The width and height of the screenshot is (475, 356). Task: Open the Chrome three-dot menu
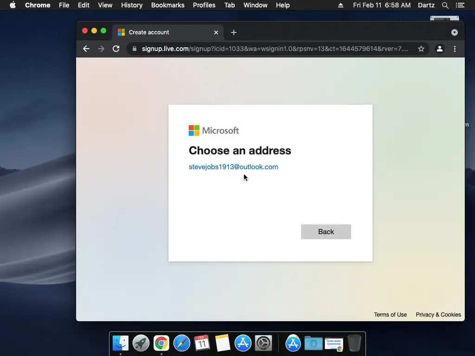[x=455, y=49]
